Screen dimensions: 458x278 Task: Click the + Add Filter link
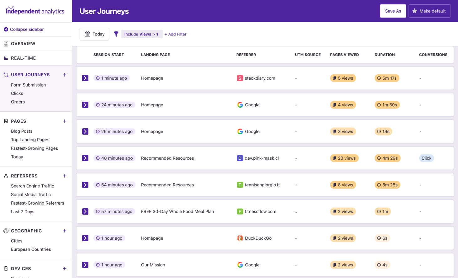[x=175, y=34]
